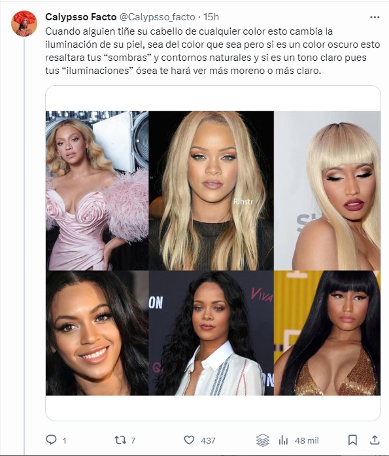Open the @Calypsso_facto handle link
The width and height of the screenshot is (389, 456).
click(x=157, y=17)
